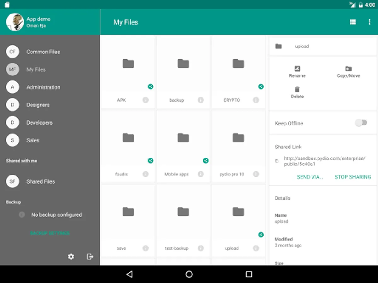The image size is (378, 283).
Task: Click the "My Files" title
Action: click(x=126, y=22)
